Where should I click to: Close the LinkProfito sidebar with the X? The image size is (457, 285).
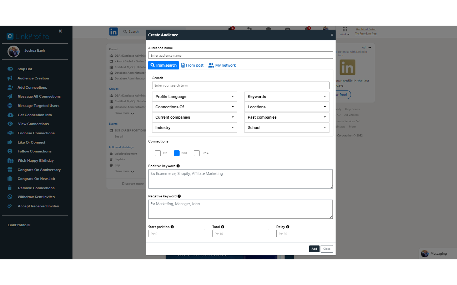coord(60,31)
